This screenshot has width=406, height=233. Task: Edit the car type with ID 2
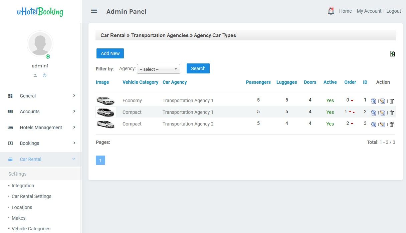pos(382,113)
